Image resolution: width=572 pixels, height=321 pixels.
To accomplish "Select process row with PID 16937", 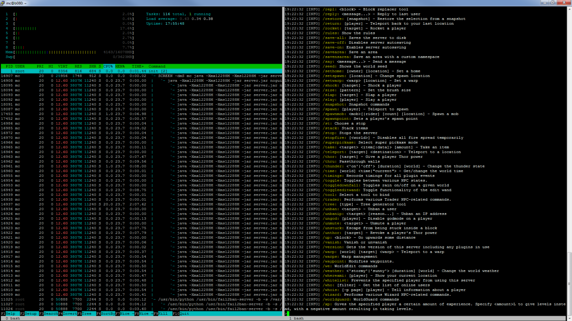I will 142,204.
